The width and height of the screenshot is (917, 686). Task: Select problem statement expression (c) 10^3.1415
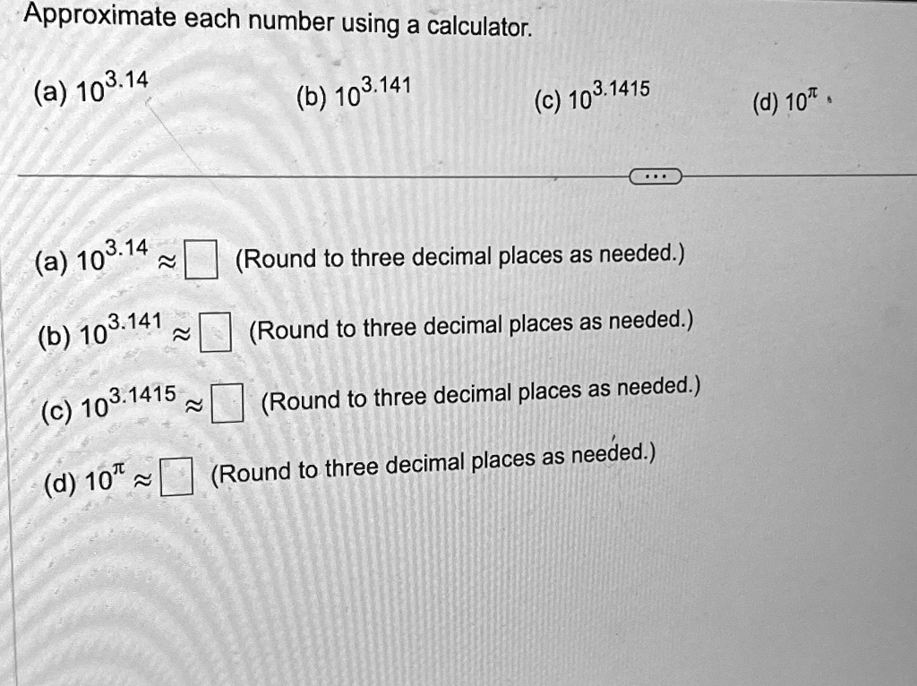[x=592, y=97]
